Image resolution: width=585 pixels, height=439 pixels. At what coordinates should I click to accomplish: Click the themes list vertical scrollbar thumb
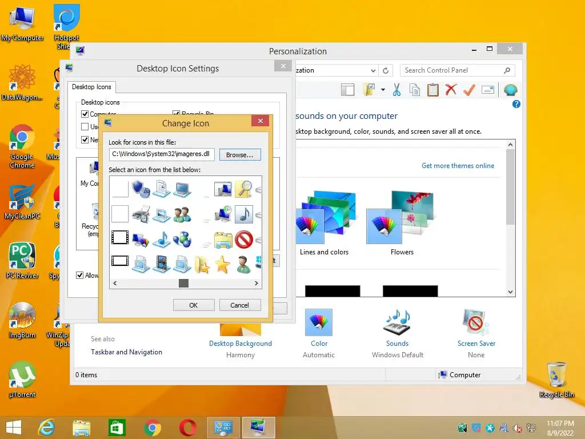click(x=510, y=187)
